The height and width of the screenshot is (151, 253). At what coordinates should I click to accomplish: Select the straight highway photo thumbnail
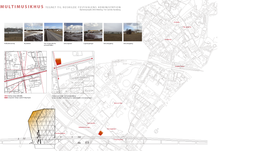(53, 32)
